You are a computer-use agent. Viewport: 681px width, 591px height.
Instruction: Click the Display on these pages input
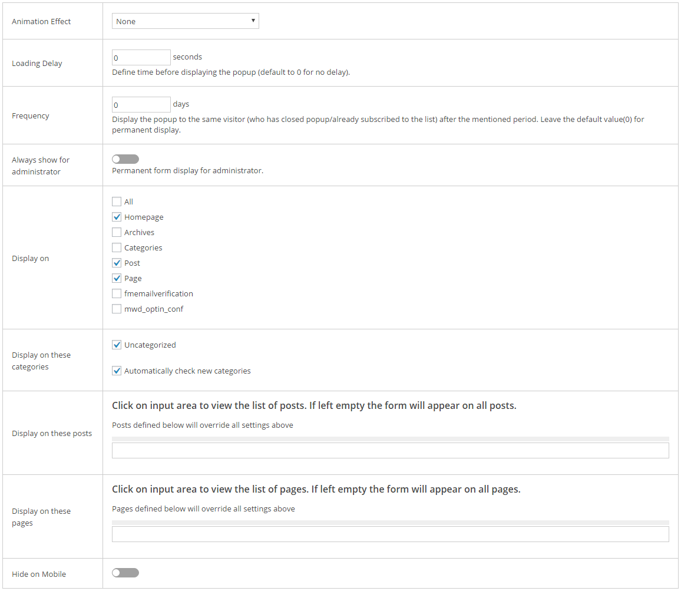(390, 534)
